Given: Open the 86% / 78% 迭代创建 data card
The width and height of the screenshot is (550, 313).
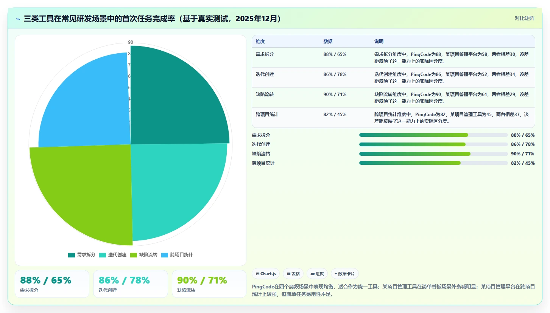Looking at the screenshot, I should 131,284.
